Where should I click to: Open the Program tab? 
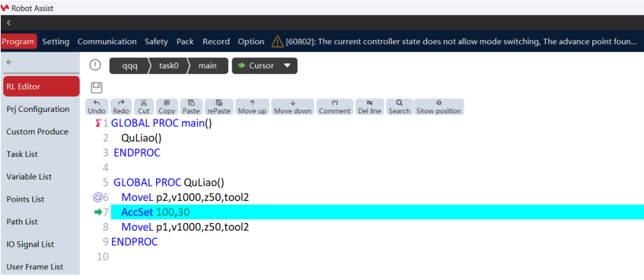point(19,41)
